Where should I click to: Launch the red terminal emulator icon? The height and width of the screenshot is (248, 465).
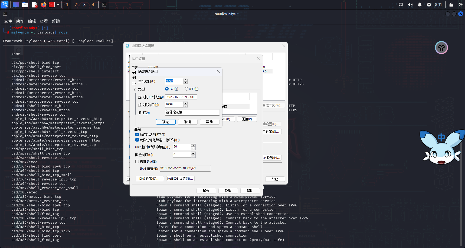(52, 5)
